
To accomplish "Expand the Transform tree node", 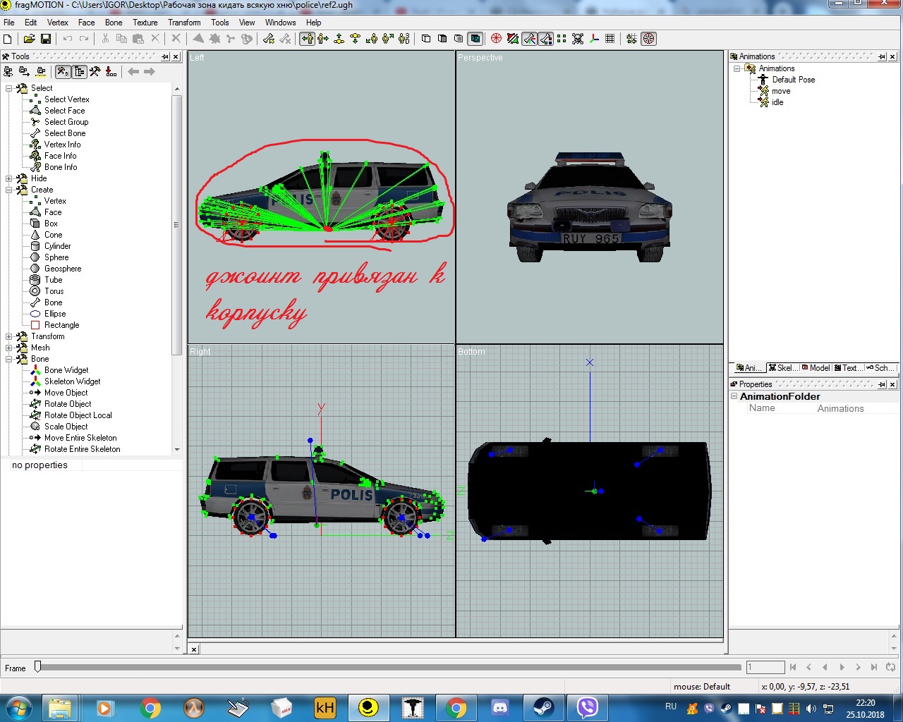I will pos(9,336).
